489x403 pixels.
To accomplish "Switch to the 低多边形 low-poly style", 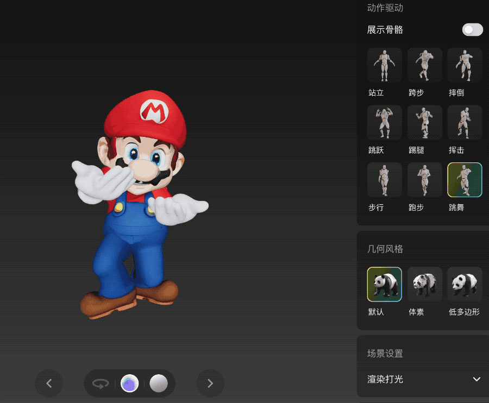I will click(x=465, y=284).
